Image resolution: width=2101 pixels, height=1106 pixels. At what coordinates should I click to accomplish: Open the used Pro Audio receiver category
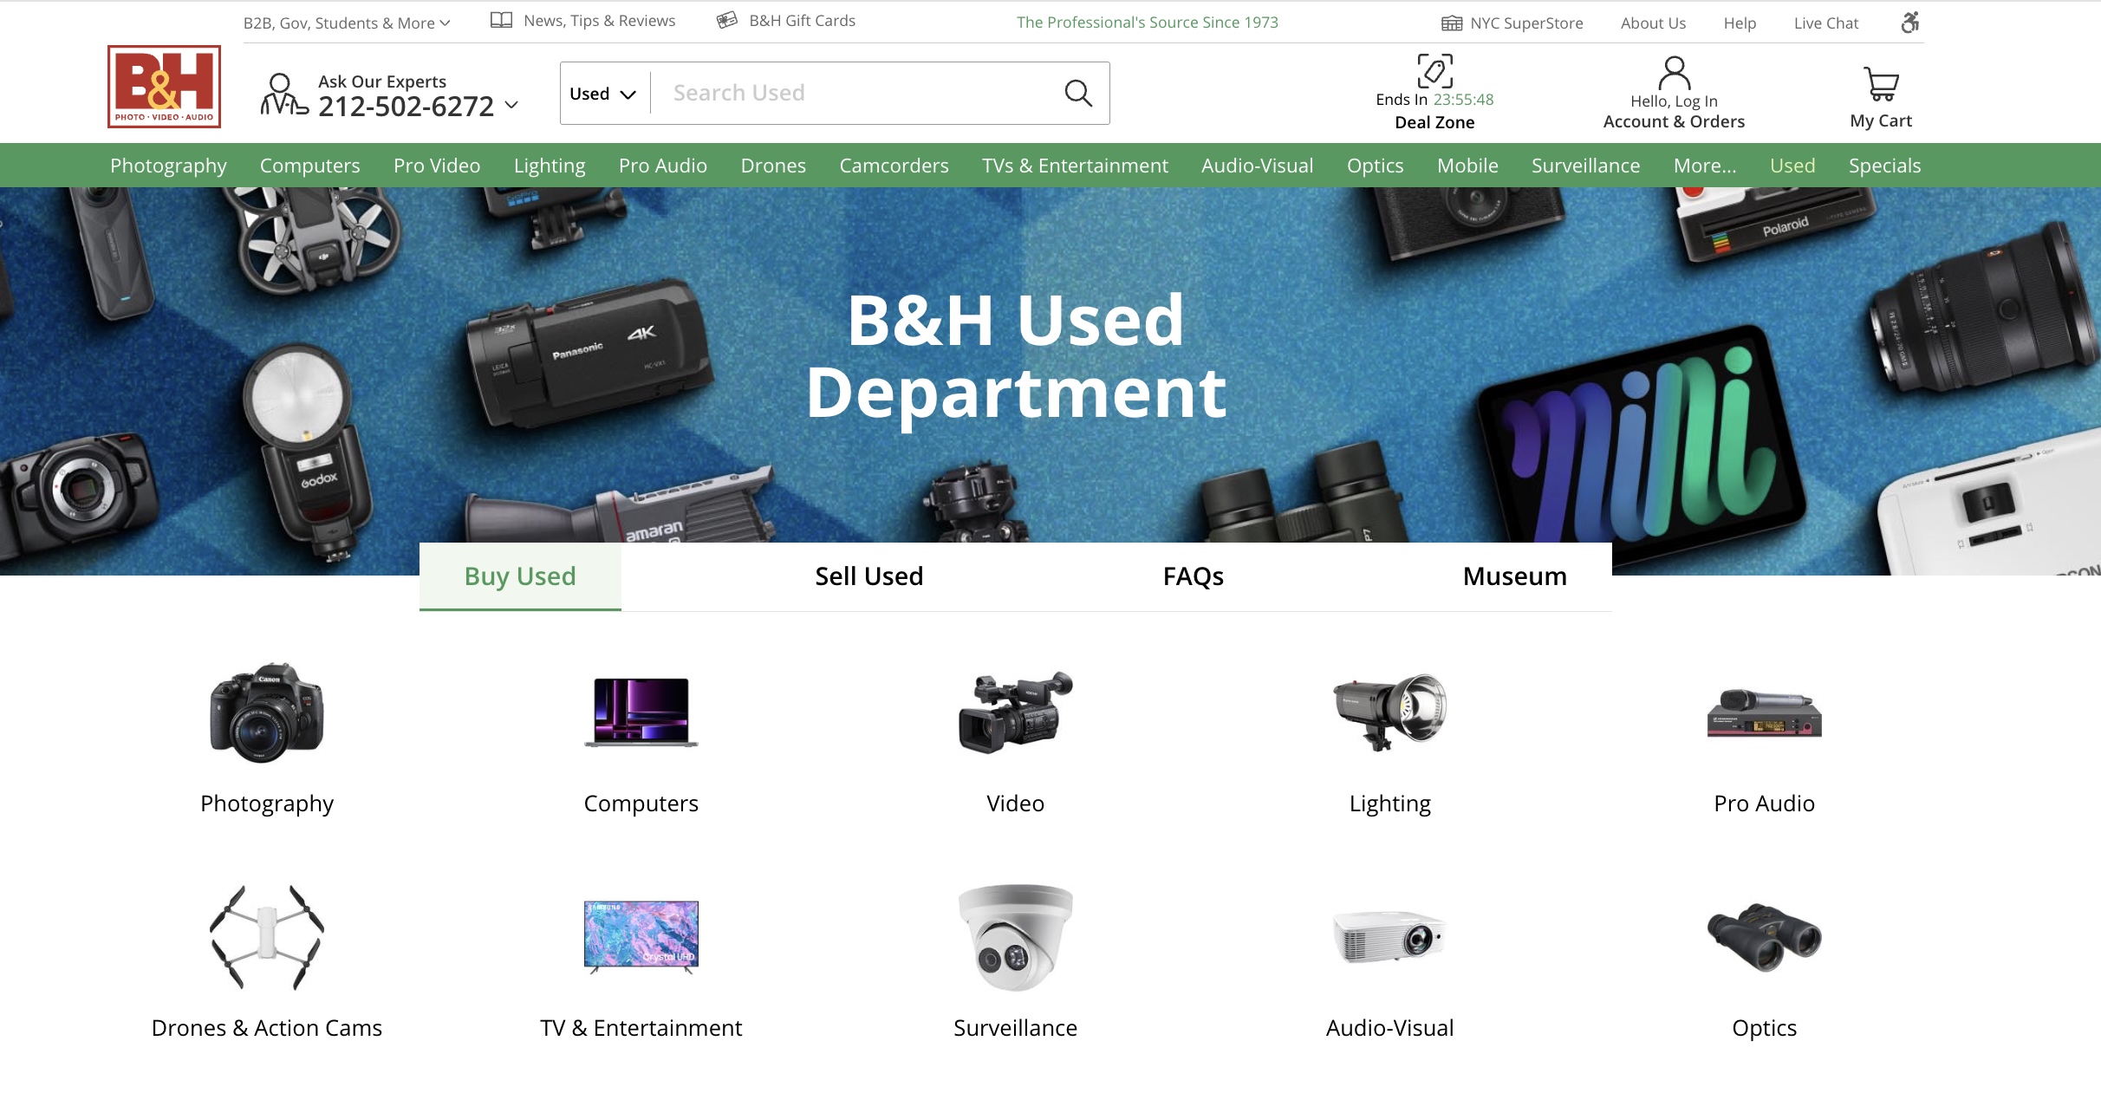tap(1765, 712)
